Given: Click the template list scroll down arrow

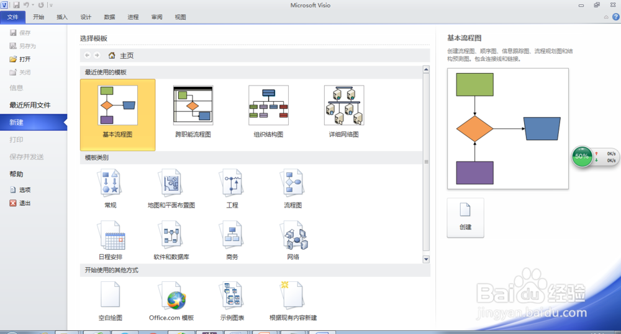Looking at the screenshot, I should 426,259.
